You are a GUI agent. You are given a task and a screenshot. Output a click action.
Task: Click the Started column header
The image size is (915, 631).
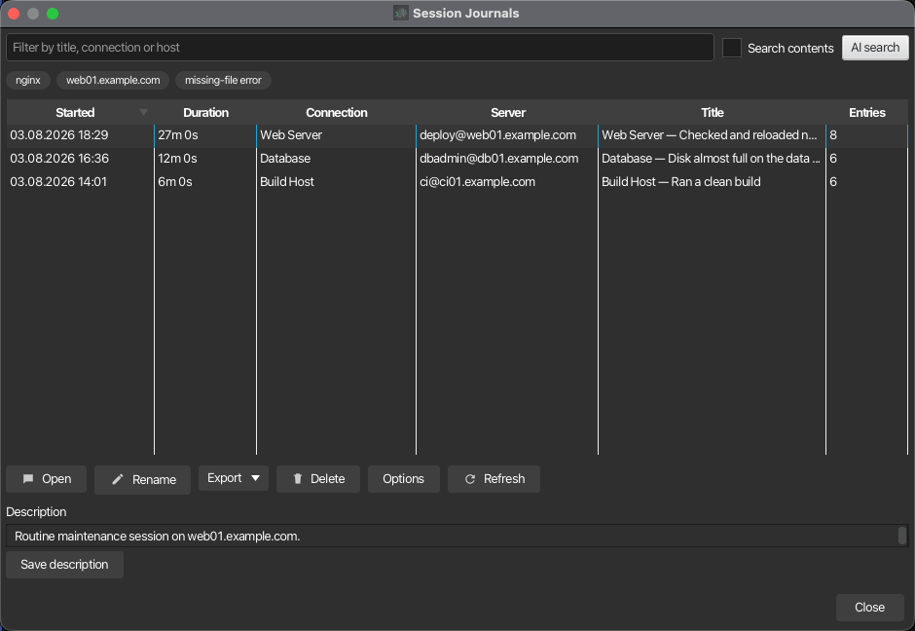75,112
